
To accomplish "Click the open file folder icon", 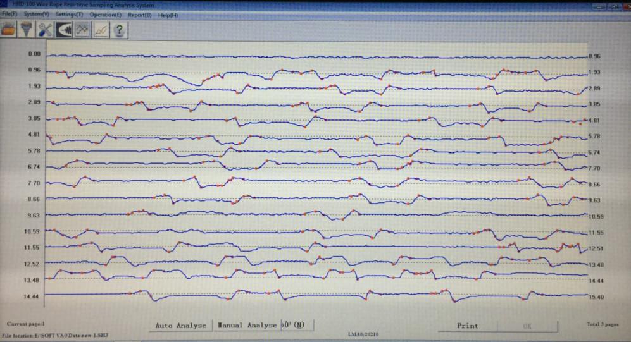I will [9, 29].
